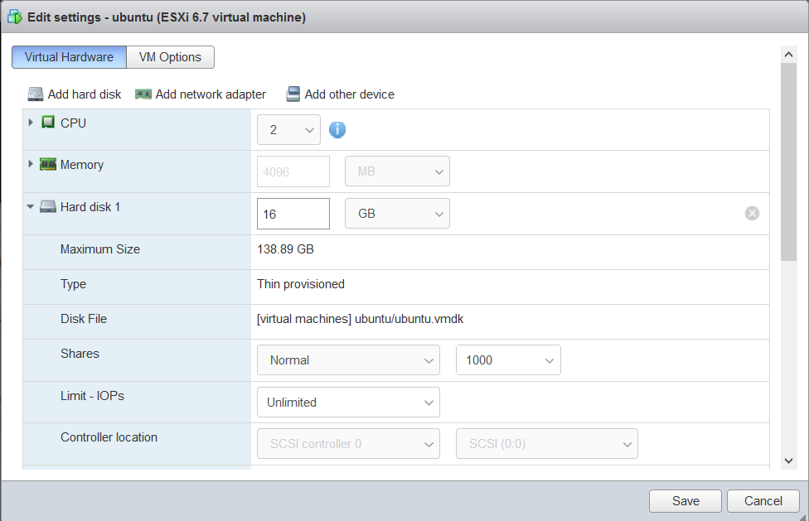809x521 pixels.
Task: Click the CPU label
Action: [x=73, y=123]
